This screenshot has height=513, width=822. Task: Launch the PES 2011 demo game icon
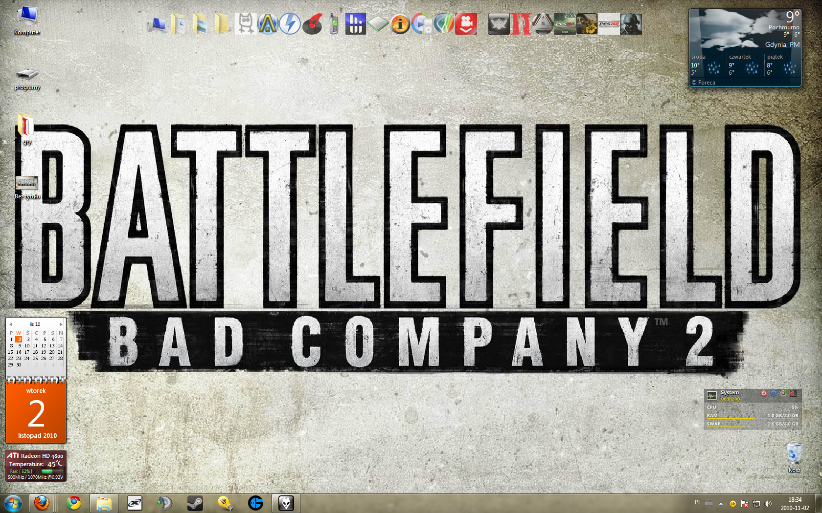(x=565, y=23)
